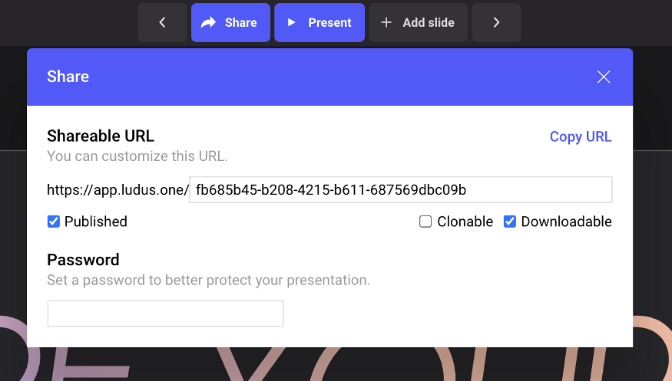Select the Add slide text label
Screen dimensions: 672x381
429,23
